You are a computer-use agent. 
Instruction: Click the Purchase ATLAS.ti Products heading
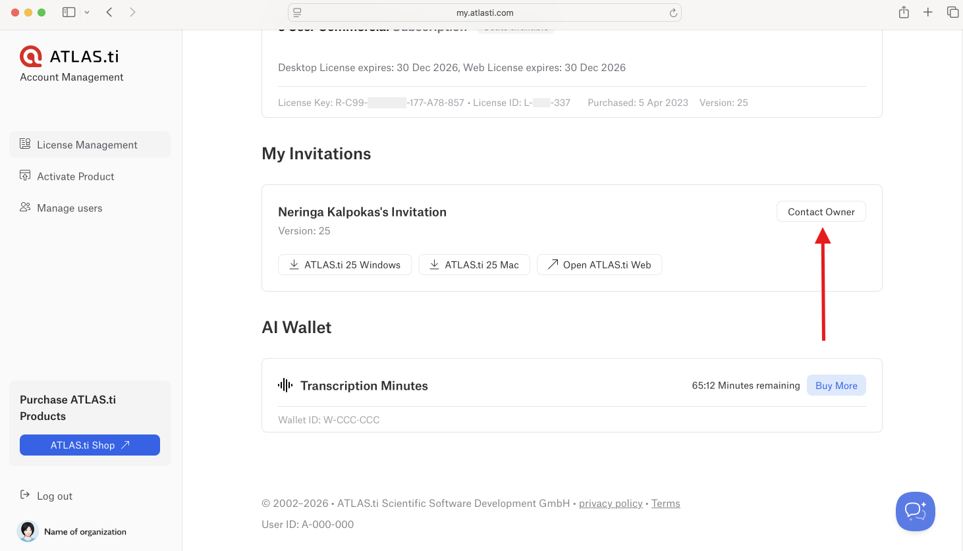(x=68, y=408)
